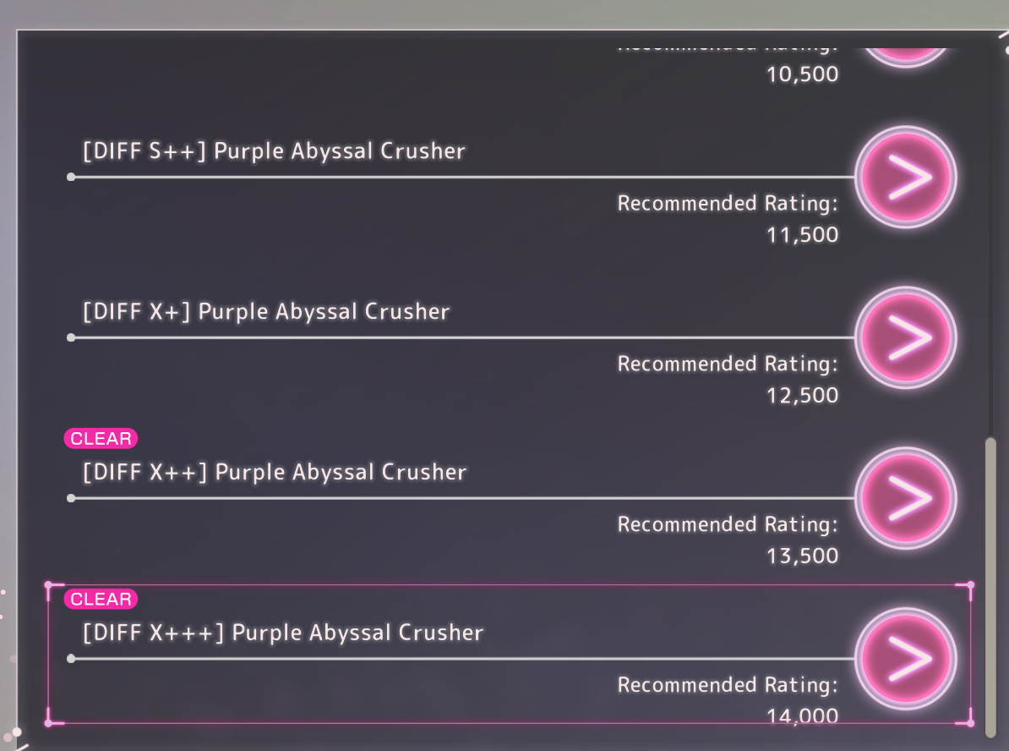Click partially visible arrow for 10,500 entry
This screenshot has height=751, width=1009.
[905, 57]
